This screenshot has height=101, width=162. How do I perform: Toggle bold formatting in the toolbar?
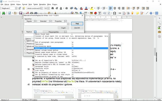(53, 8)
